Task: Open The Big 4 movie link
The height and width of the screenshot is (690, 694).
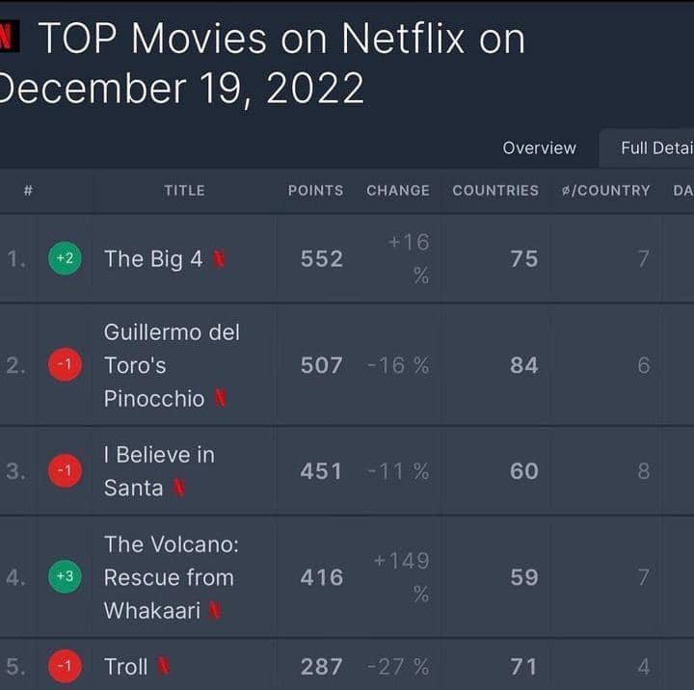Action: click(x=153, y=259)
